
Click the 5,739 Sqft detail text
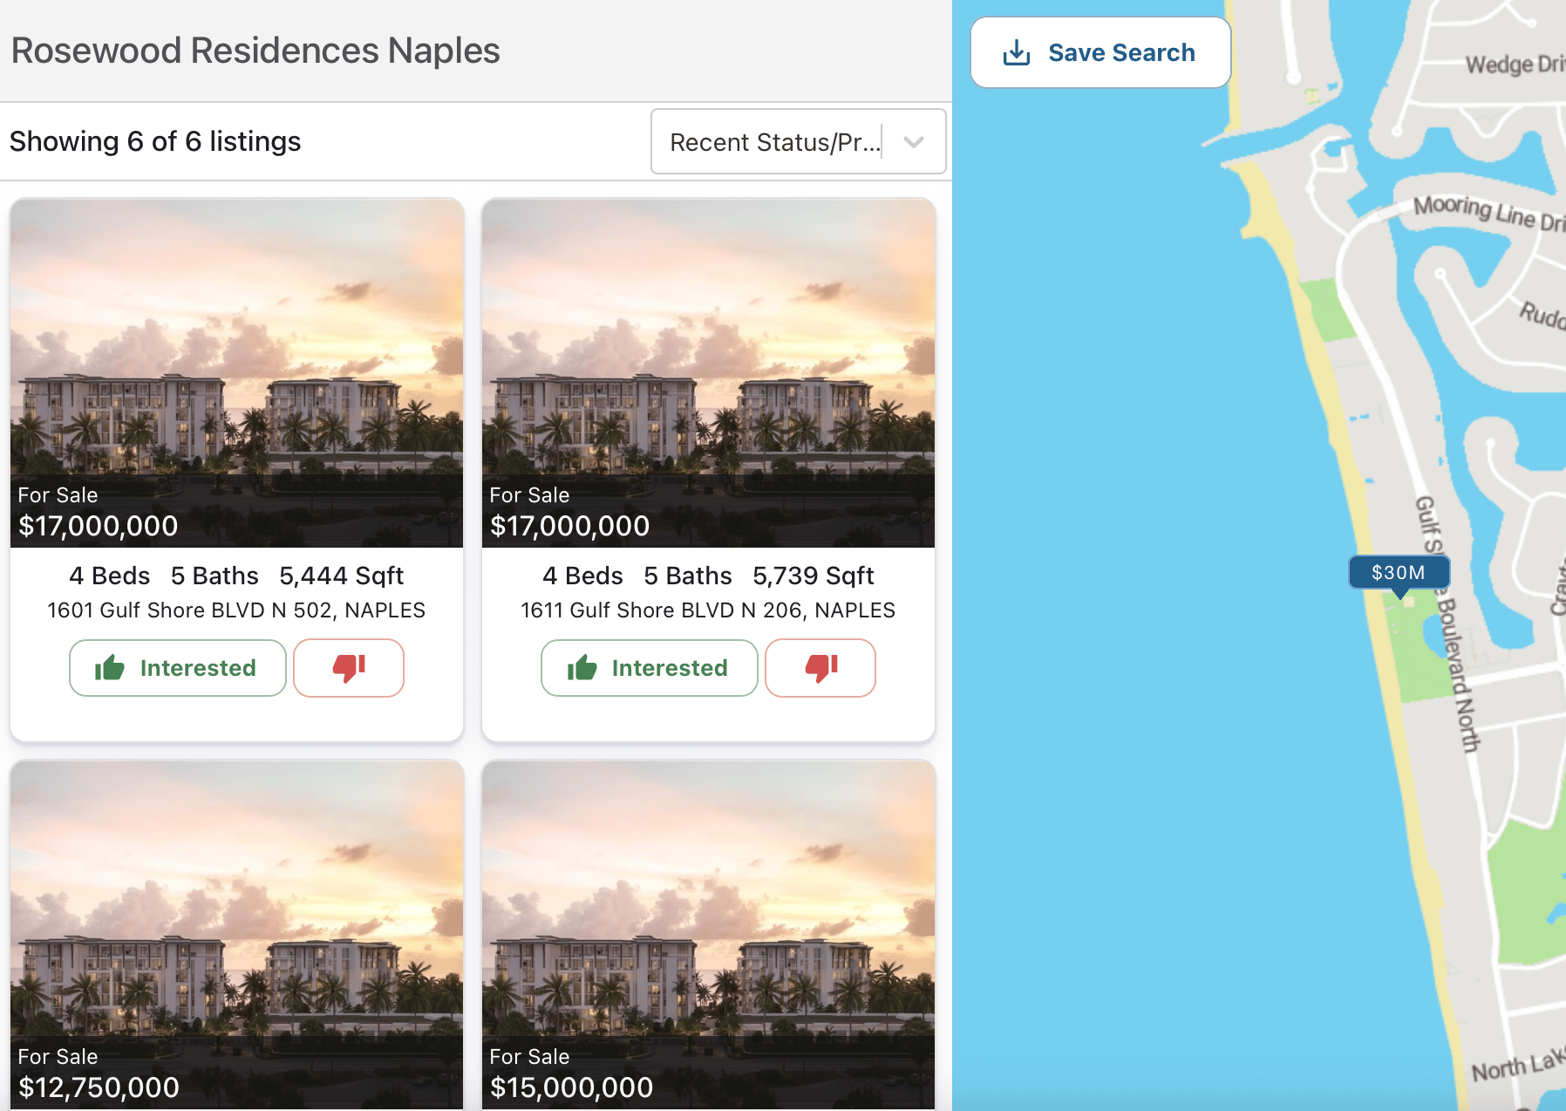coord(813,576)
